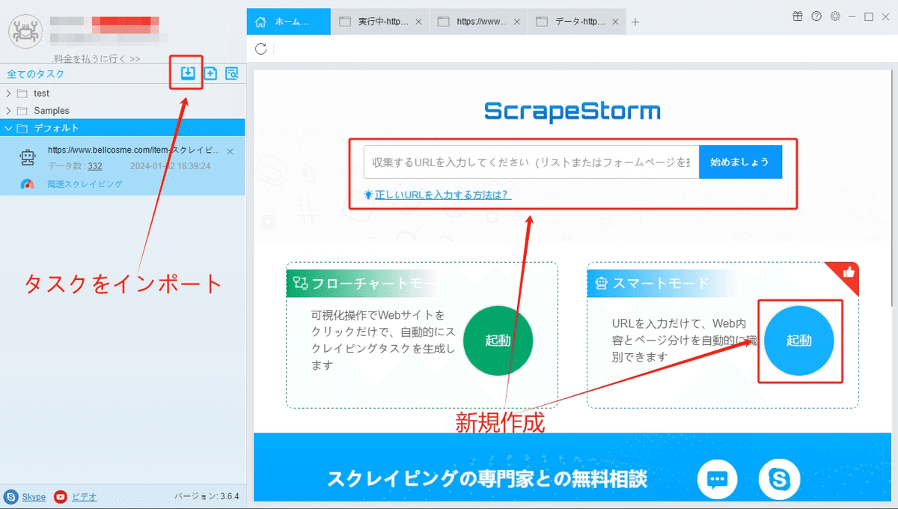
Task: Click the URL input field
Action: point(531,162)
